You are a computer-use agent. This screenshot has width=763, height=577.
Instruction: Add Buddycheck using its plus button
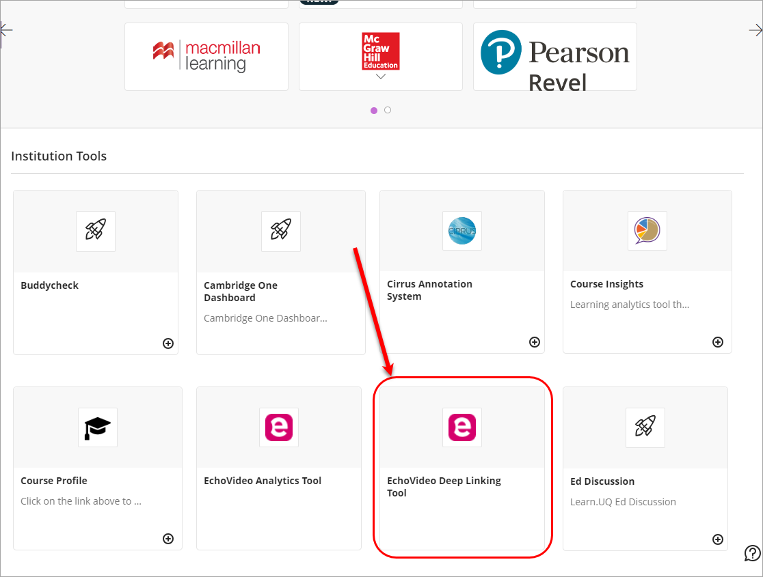pyautogui.click(x=168, y=343)
